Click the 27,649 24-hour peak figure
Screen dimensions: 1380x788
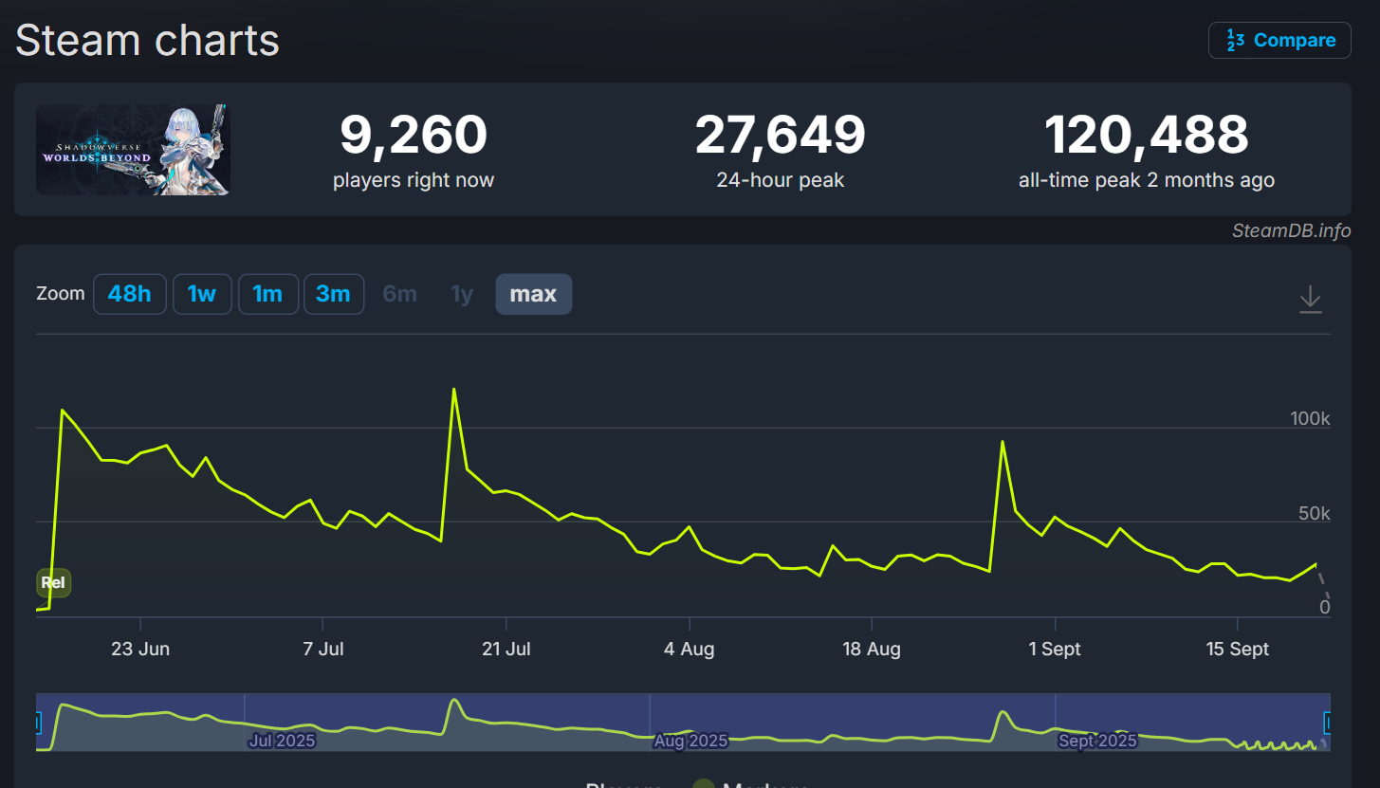780,135
